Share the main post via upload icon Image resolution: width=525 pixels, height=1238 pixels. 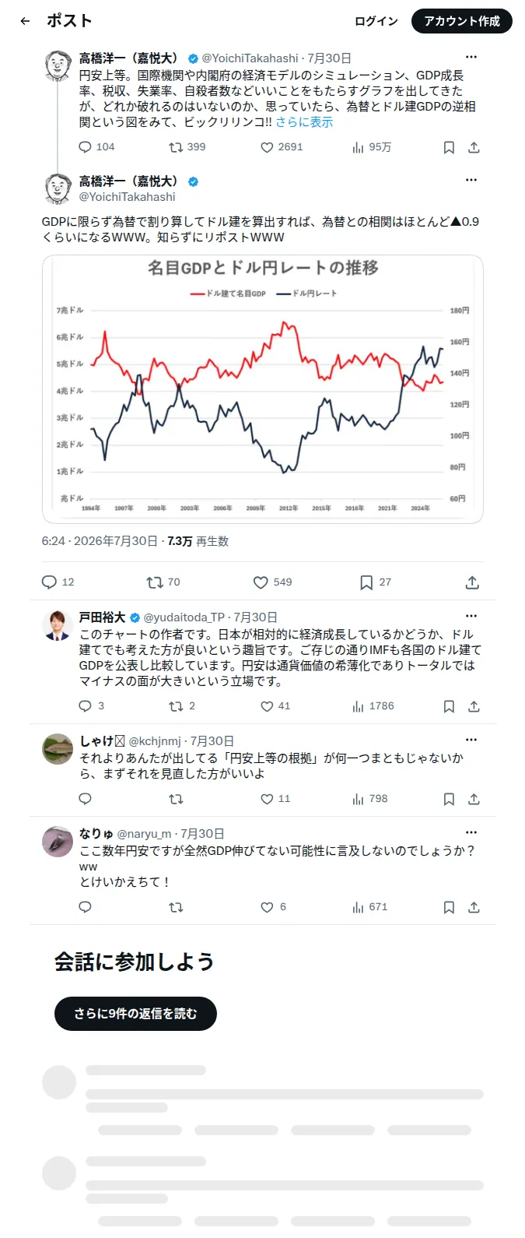click(x=472, y=582)
